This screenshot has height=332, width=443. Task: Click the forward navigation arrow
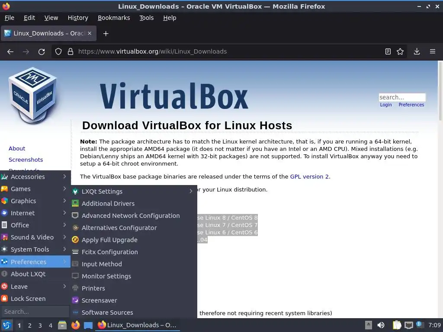(26, 52)
